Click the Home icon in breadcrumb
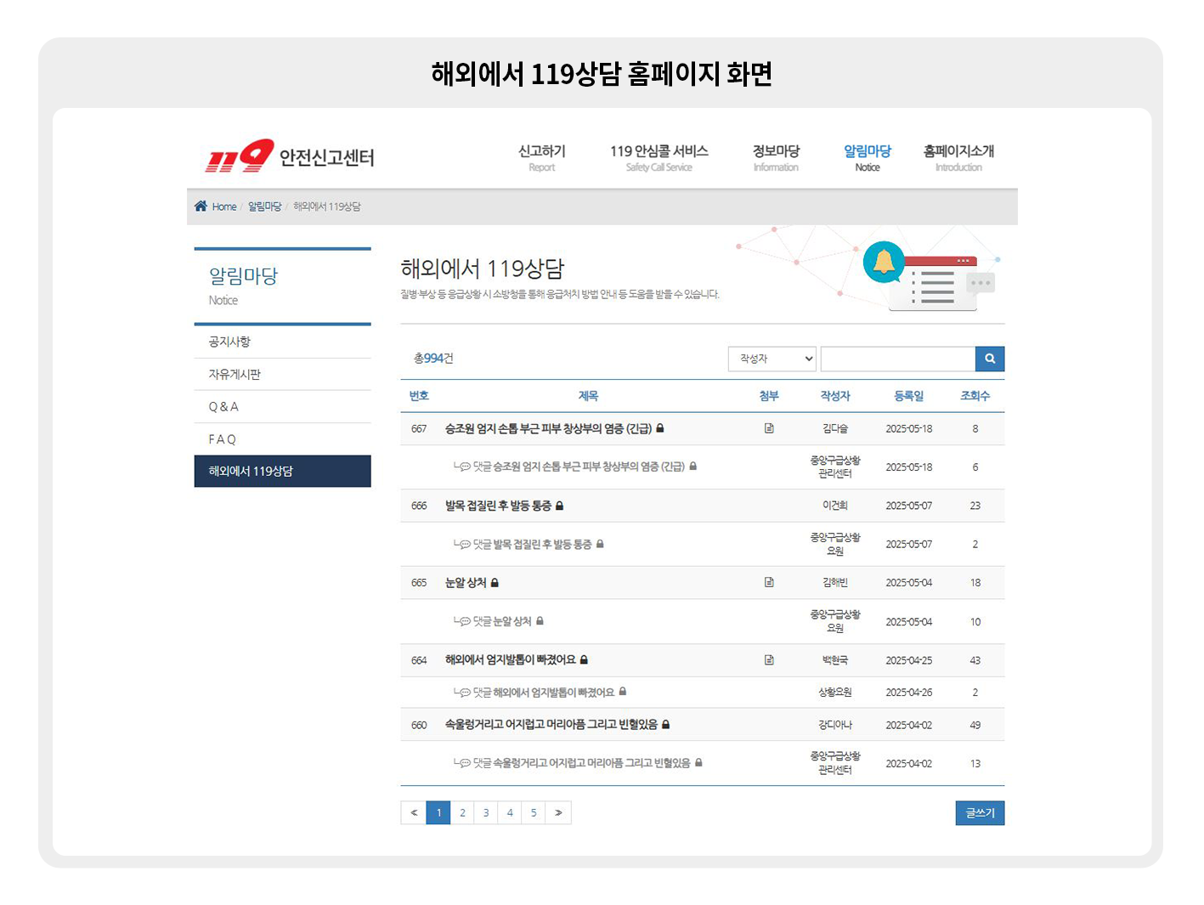The width and height of the screenshot is (1204, 905). [201, 206]
